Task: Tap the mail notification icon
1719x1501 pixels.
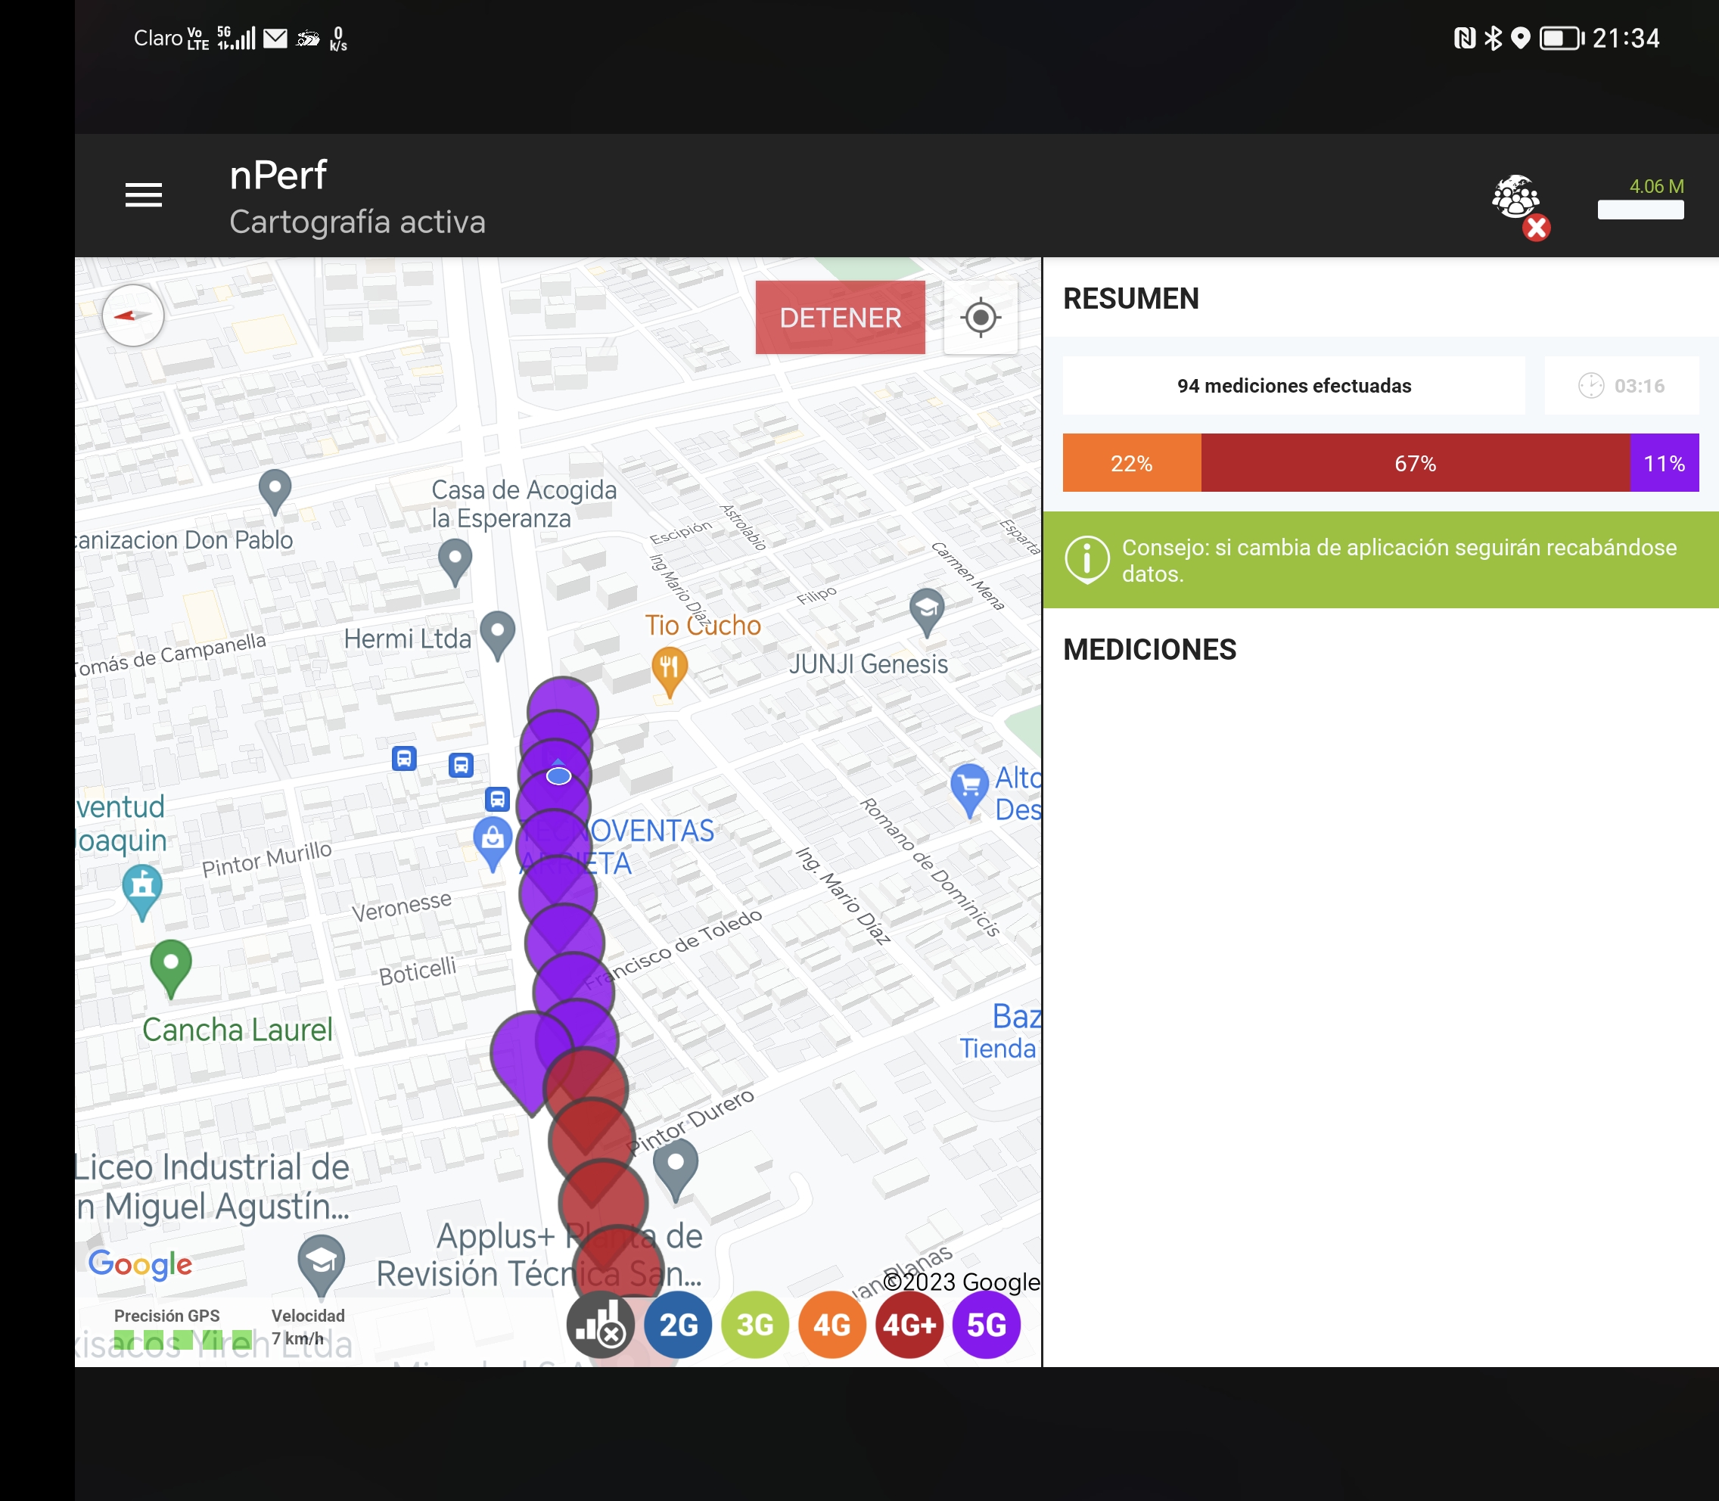Action: click(x=275, y=38)
